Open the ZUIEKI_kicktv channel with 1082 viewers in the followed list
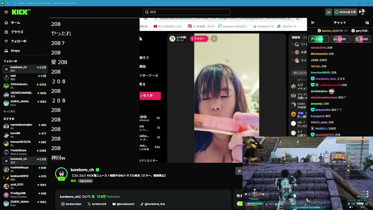This screenshot has height=210, width=373. coord(25,103)
